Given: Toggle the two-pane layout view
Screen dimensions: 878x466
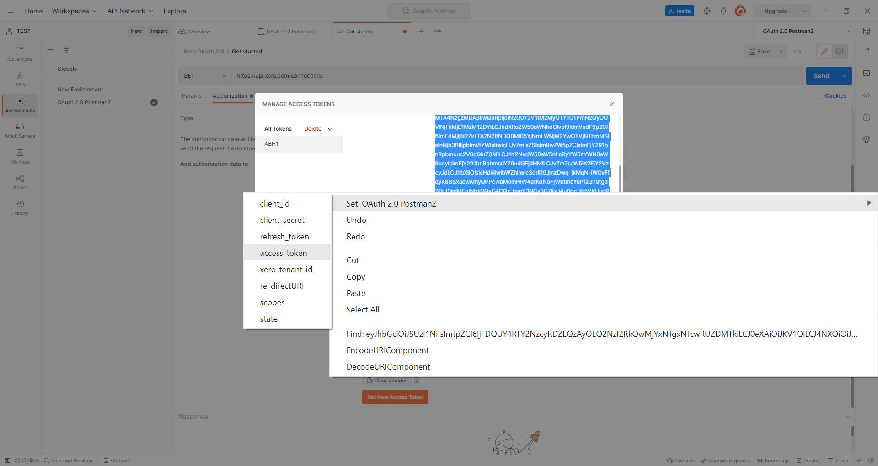Looking at the screenshot, I should 858,461.
